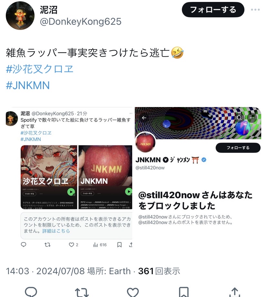
Task: Share the post using the bottom share icon
Action: (x=235, y=292)
